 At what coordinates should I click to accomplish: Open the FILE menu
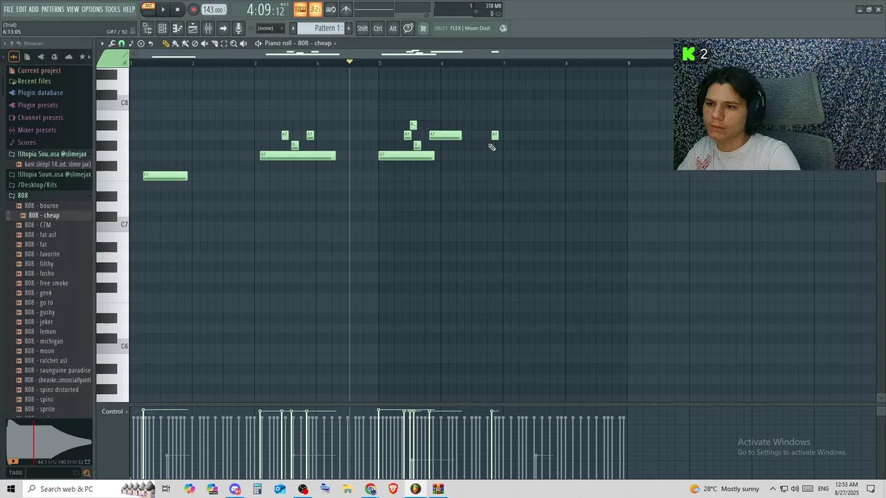[x=8, y=9]
